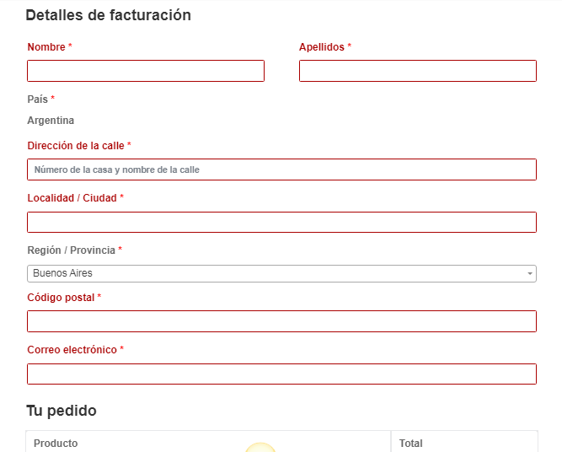Click the Correo electrónico input
Viewport: 562px width, 452px height.
point(281,374)
